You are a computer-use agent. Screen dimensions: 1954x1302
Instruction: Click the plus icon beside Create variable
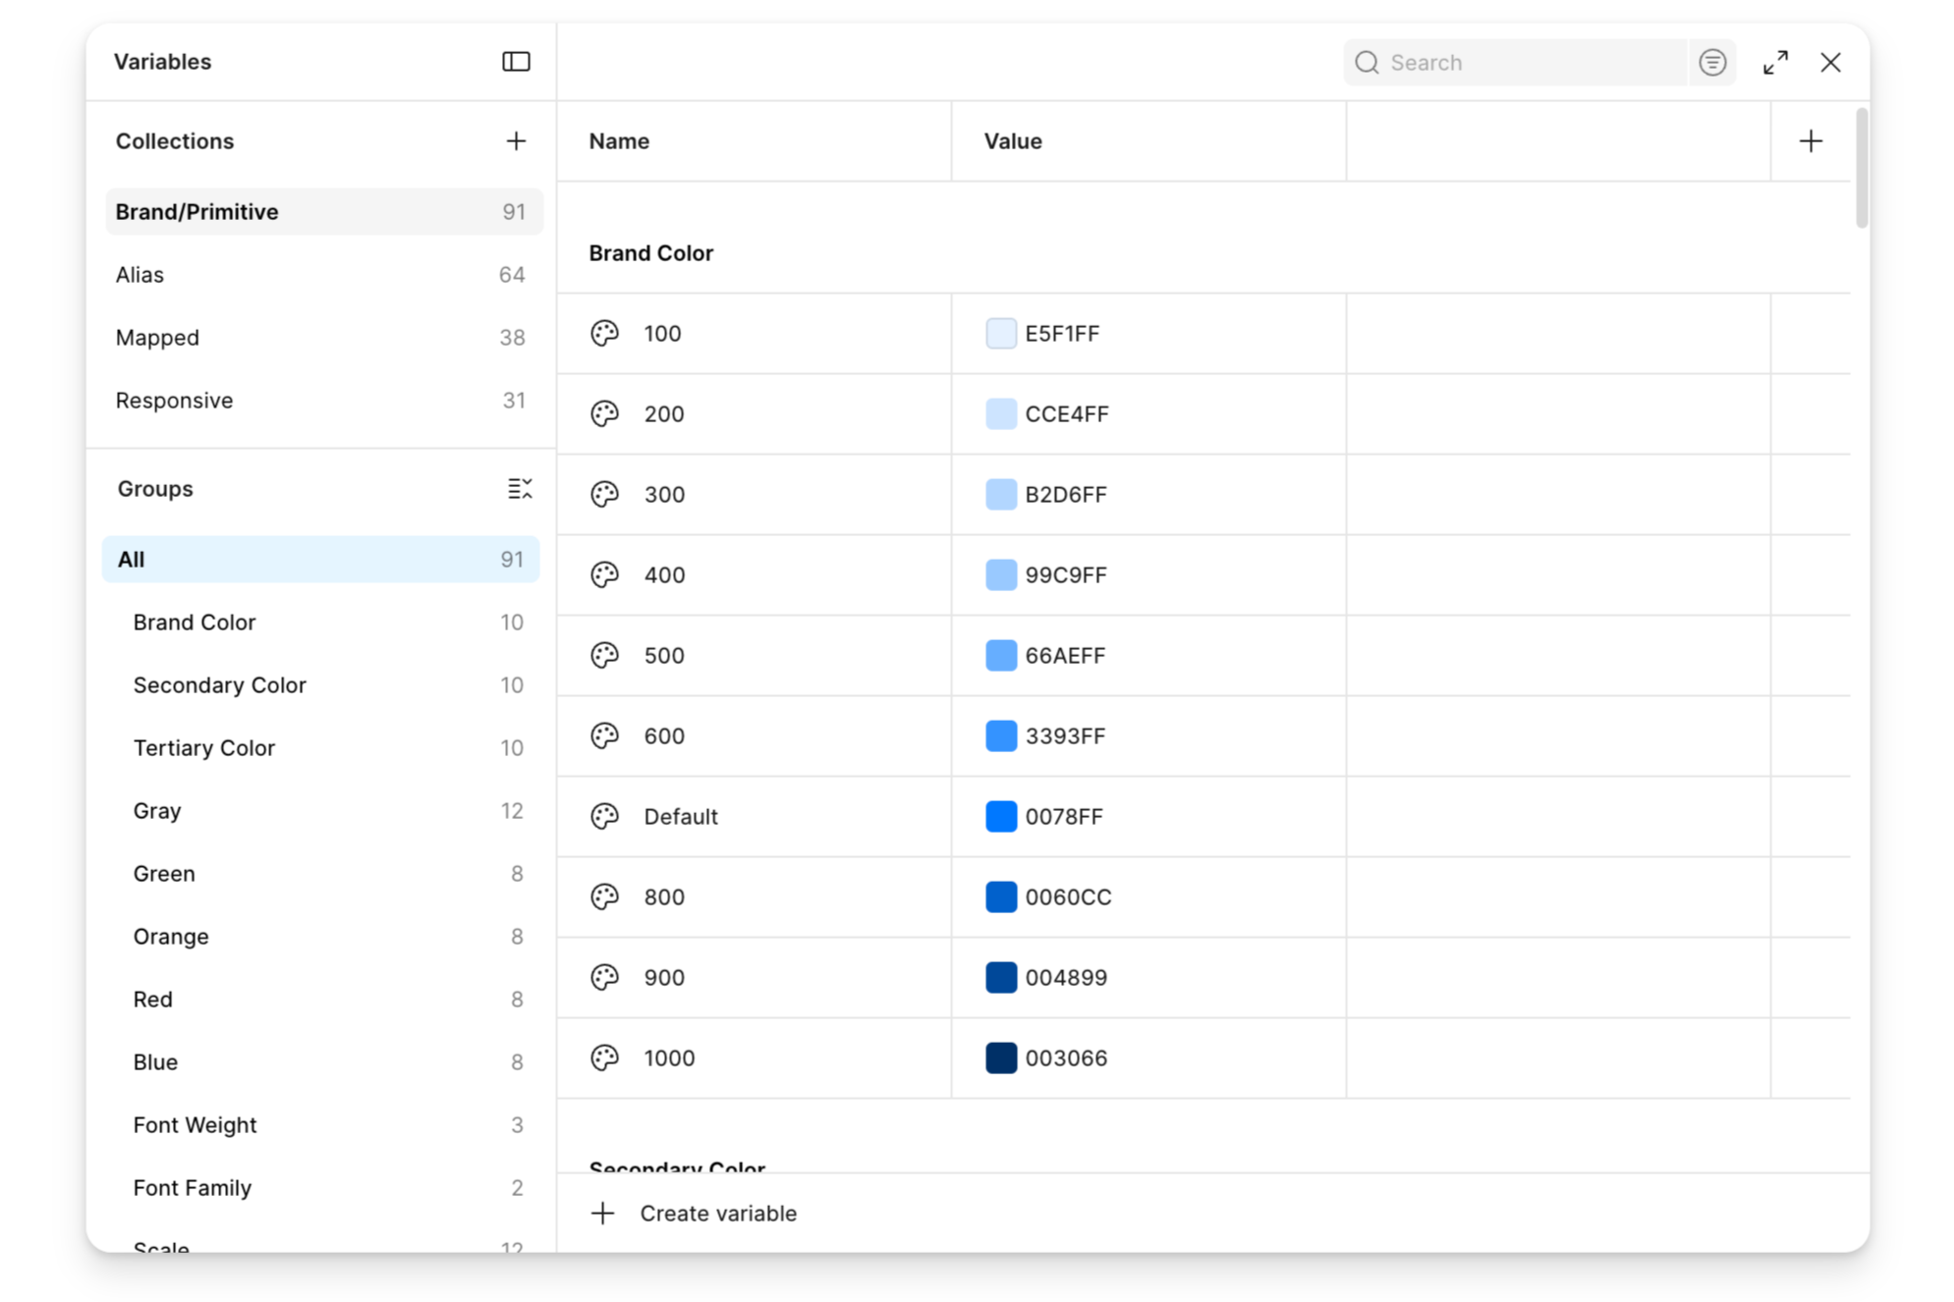(x=602, y=1214)
